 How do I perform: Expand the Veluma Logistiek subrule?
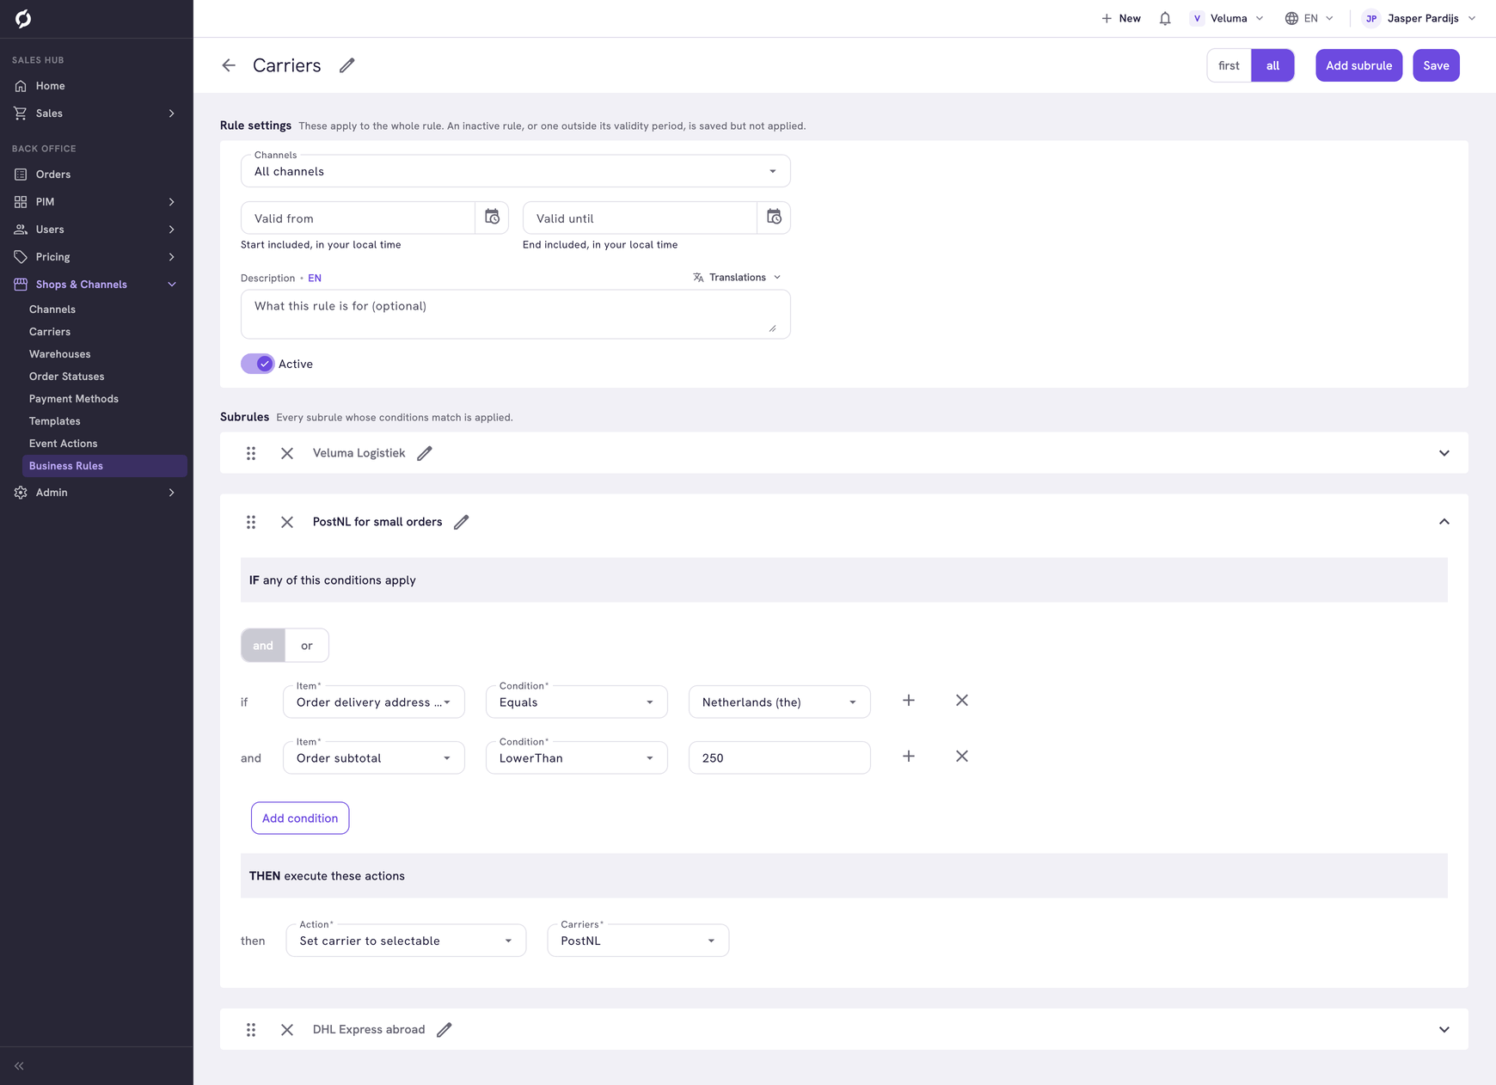click(x=1444, y=453)
